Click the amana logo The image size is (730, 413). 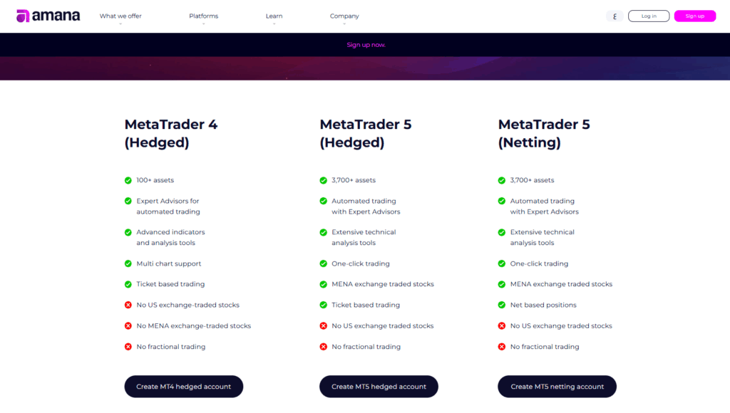coord(48,15)
